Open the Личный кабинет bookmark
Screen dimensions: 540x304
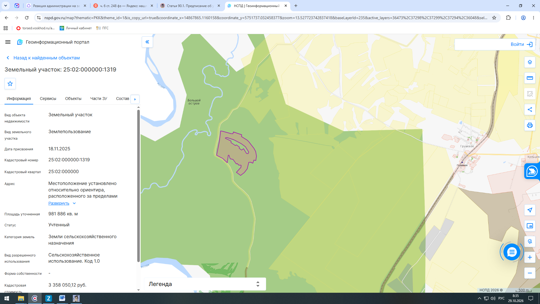point(76,28)
